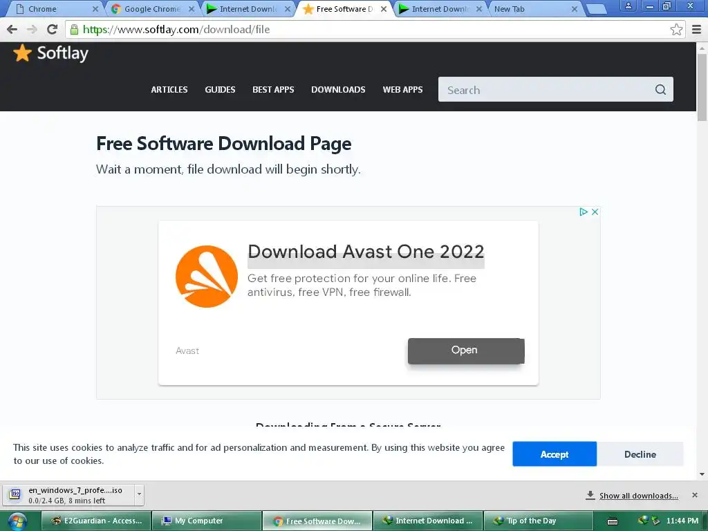This screenshot has height=531, width=708.
Task: Click 'Free Software Download Page' heading
Action: pos(224,144)
